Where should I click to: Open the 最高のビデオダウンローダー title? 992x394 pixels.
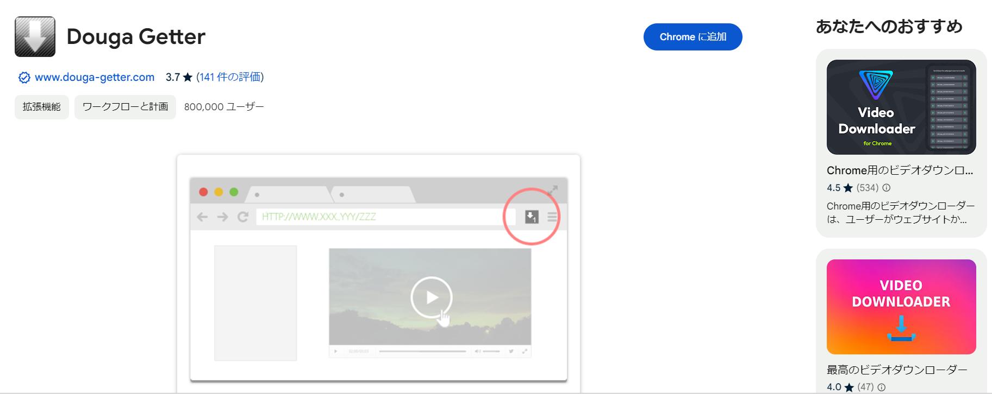coord(897,370)
